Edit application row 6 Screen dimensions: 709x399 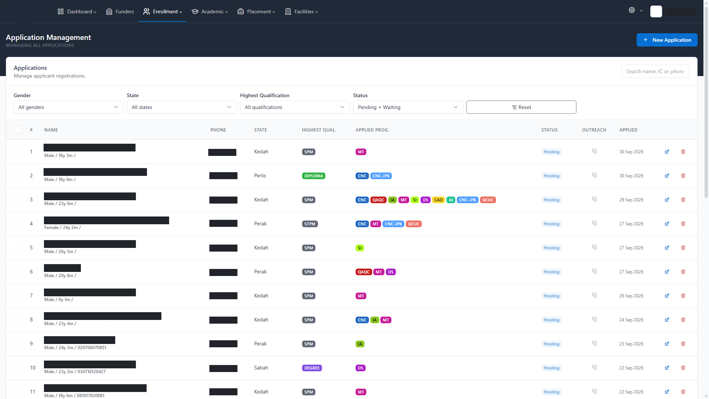point(667,272)
